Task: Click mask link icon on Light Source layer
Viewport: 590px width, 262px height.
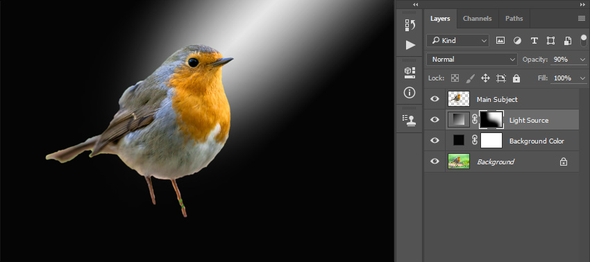Action: tap(475, 119)
